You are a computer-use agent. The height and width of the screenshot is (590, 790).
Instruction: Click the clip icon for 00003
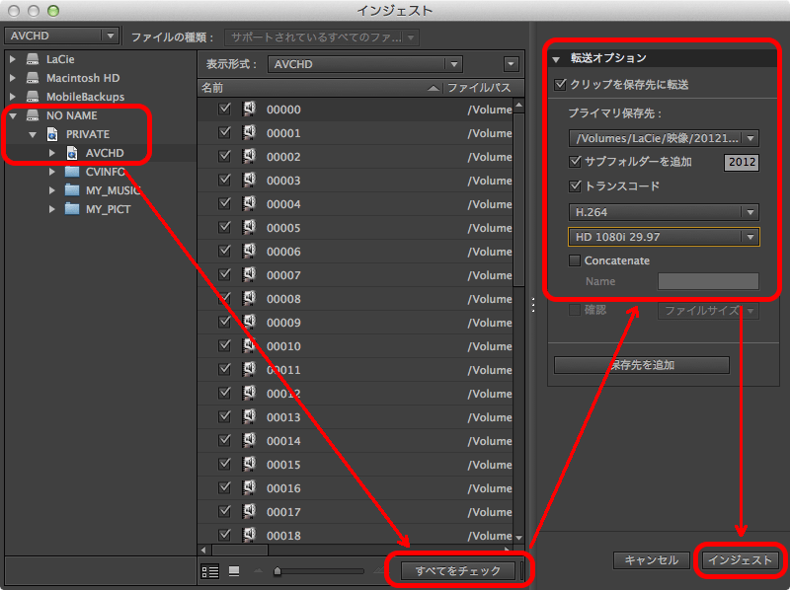(x=249, y=181)
